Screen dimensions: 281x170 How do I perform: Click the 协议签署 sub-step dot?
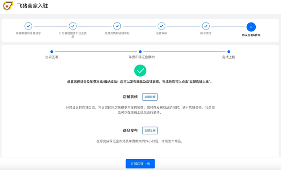pyautogui.click(x=52, y=52)
